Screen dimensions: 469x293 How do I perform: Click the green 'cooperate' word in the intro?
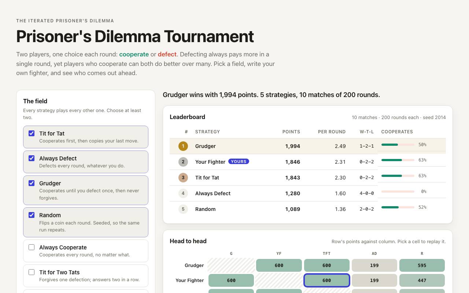[x=134, y=54]
